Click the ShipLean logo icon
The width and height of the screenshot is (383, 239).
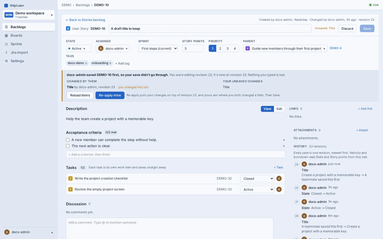coord(6,6)
